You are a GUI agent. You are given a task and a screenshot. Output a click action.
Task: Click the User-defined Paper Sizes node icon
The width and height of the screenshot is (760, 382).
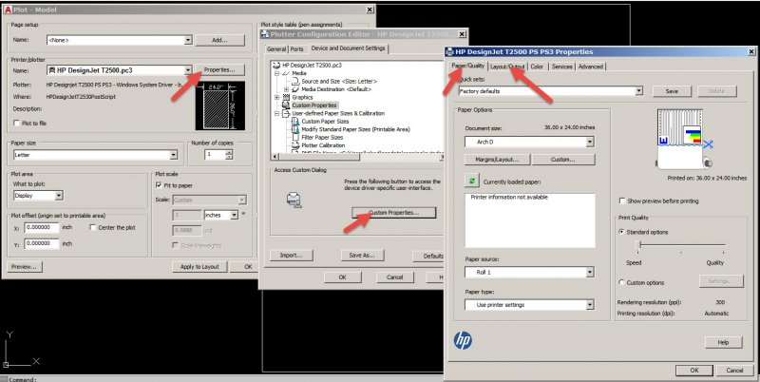click(x=287, y=113)
